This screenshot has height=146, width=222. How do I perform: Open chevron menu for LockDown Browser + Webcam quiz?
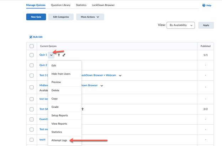(120, 75)
